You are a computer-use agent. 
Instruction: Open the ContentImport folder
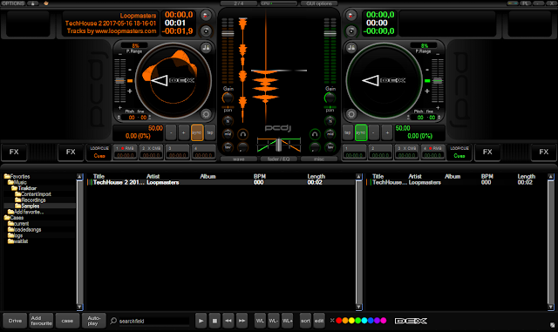(x=33, y=194)
